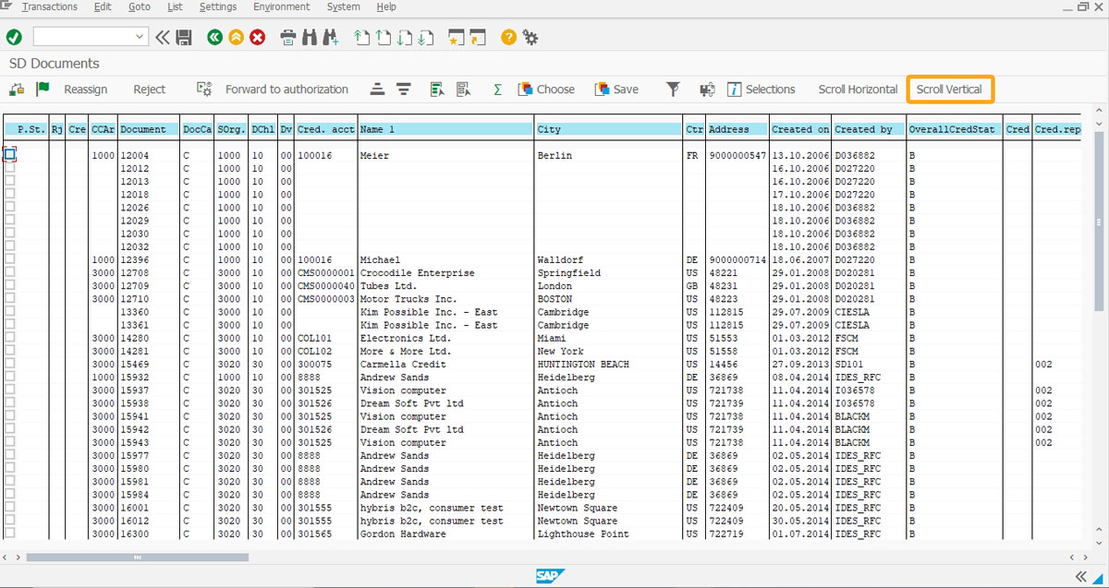Sort the list in descending order
This screenshot has height=588, width=1109.
pos(404,90)
